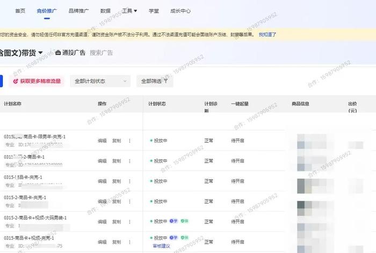Viewport: 376px width, 253px height.
Task: Click 正常 diagnosis of 0315-2-商品卡-夹克-1 plan
Action: [x=208, y=201]
